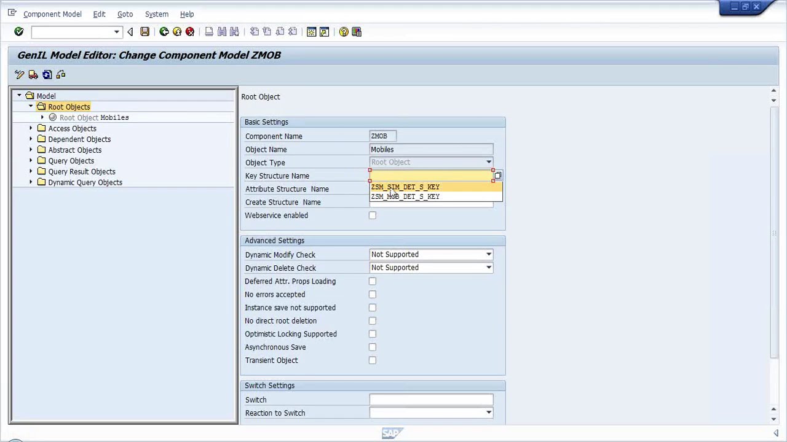Click the value help icon beside Key Structure Name

(497, 176)
